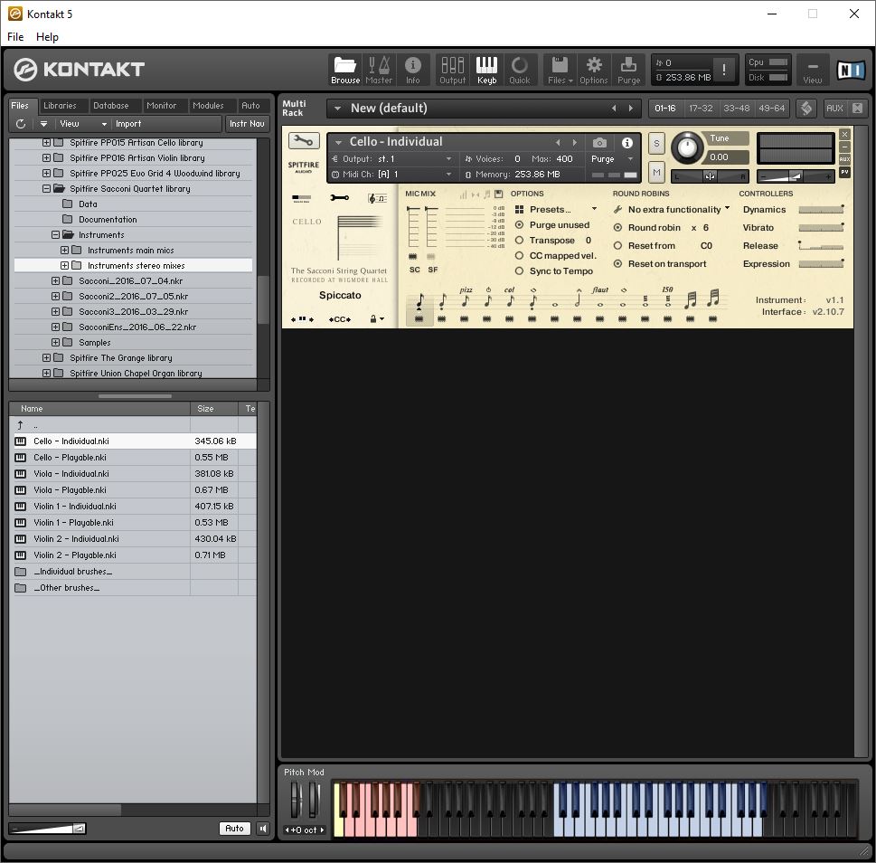Open the Master editor metronome icon
This screenshot has width=876, height=863.
pos(379,70)
